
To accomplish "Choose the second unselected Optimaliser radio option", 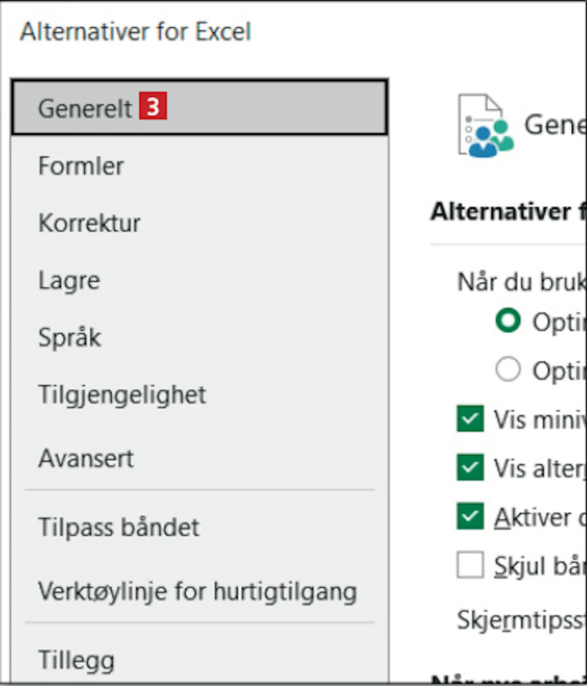I will [x=508, y=369].
